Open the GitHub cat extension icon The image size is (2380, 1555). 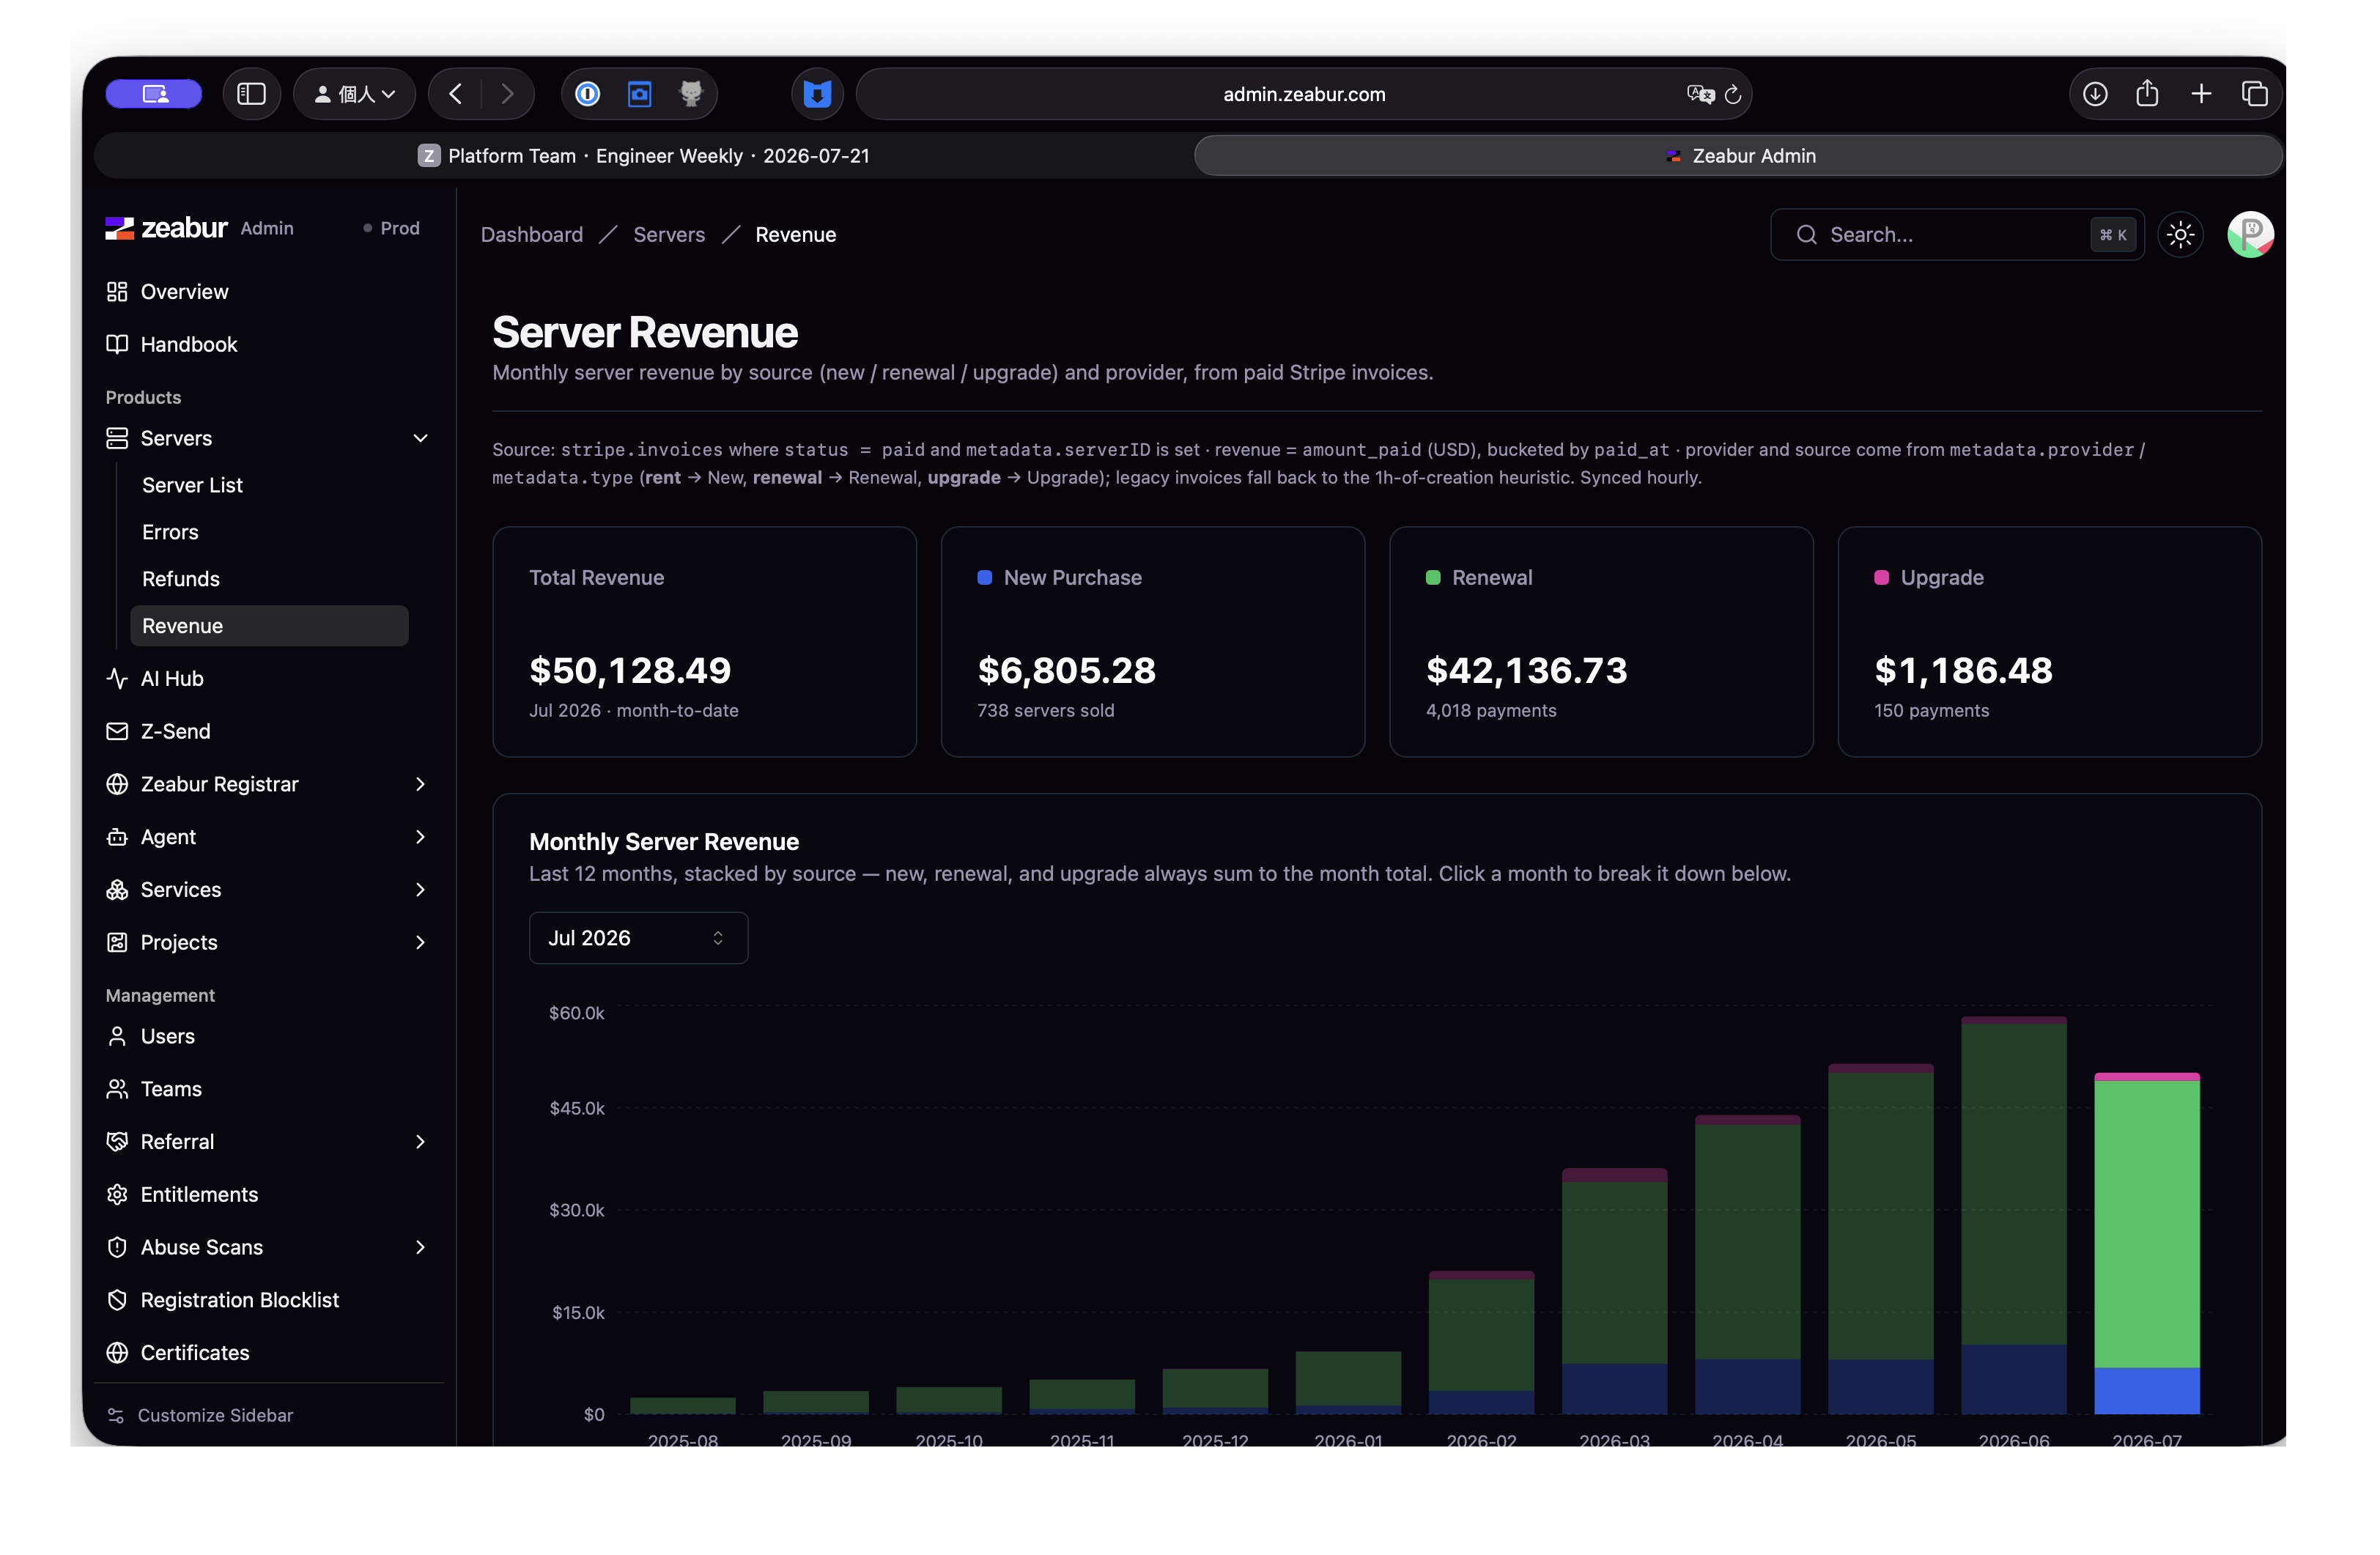(691, 94)
